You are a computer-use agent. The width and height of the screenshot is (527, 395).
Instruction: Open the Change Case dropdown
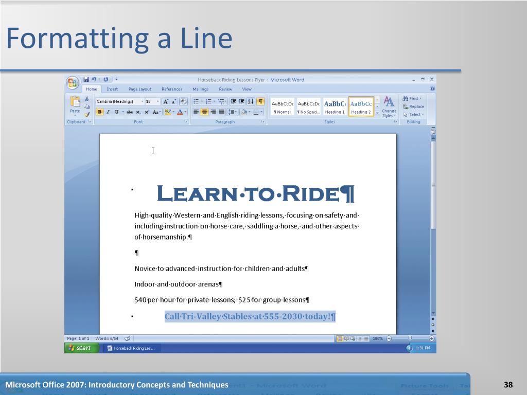(x=156, y=112)
